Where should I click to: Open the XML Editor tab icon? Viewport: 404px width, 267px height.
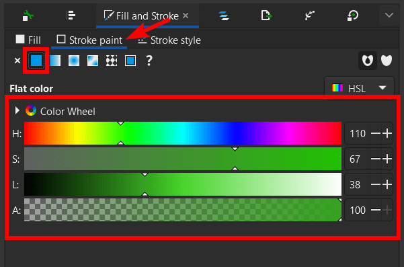(x=309, y=15)
